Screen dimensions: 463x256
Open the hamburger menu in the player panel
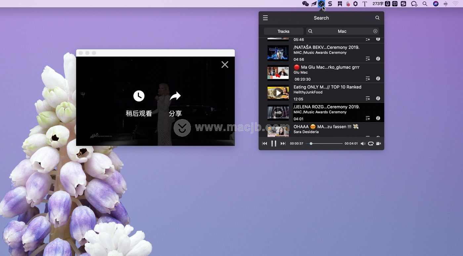pyautogui.click(x=265, y=18)
